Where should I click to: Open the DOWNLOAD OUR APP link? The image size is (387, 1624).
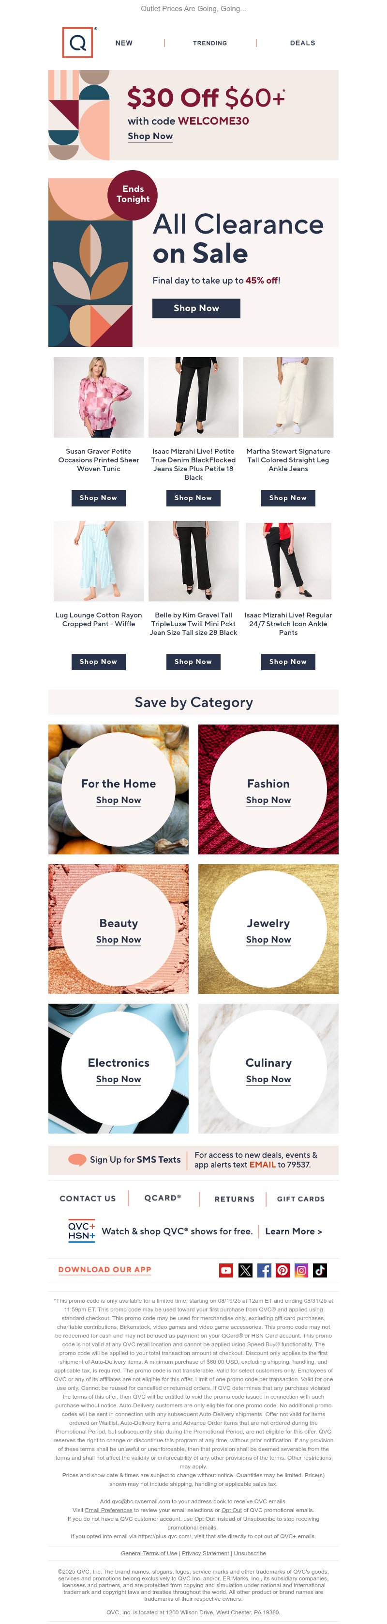tap(104, 1270)
